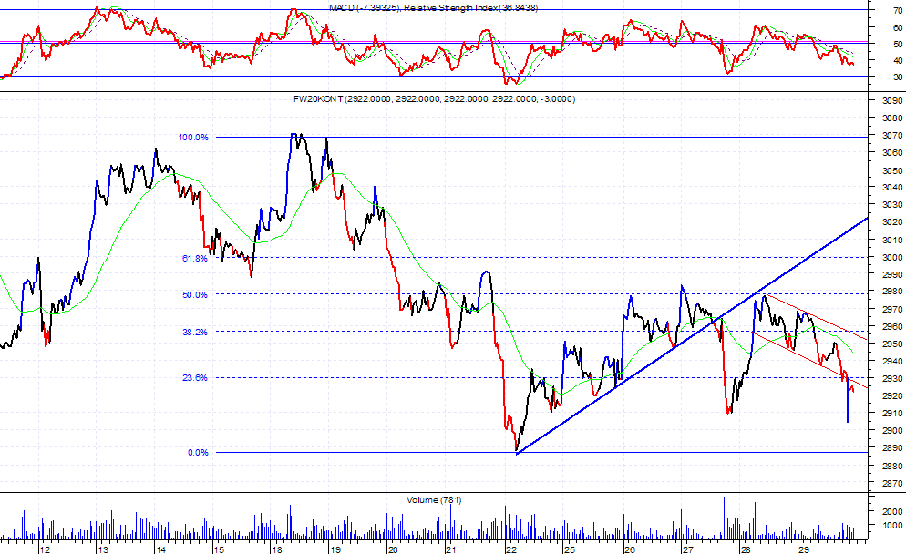Click date label 13 on time axis
The width and height of the screenshot is (906, 554).
(x=103, y=549)
